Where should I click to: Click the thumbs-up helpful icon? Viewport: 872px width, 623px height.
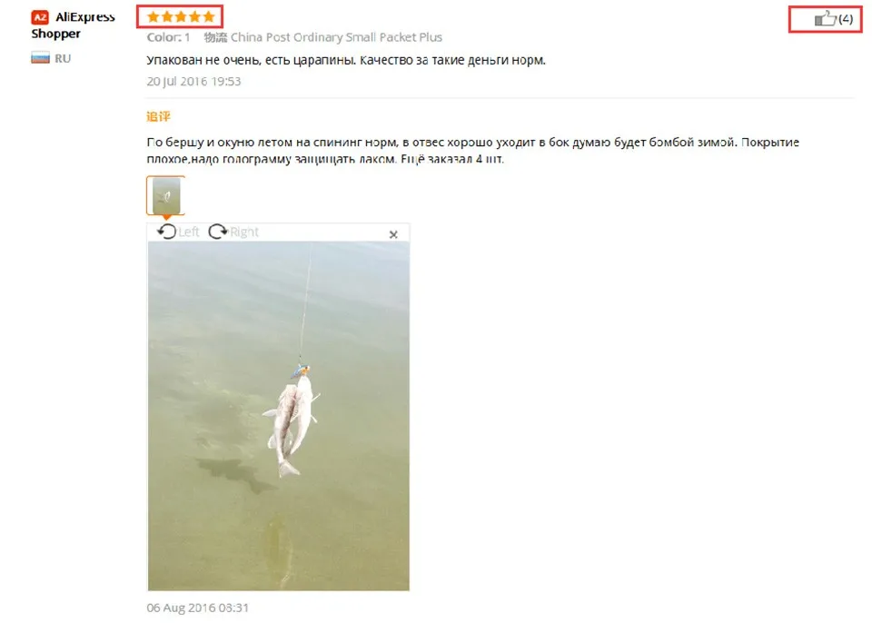(x=825, y=18)
